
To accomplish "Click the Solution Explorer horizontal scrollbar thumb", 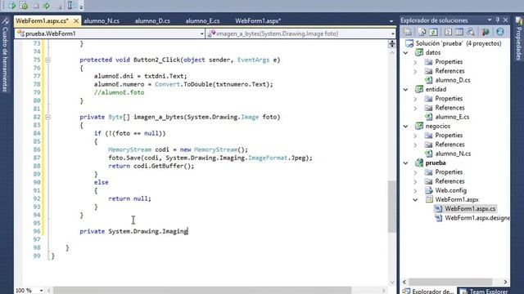I will pos(450,282).
